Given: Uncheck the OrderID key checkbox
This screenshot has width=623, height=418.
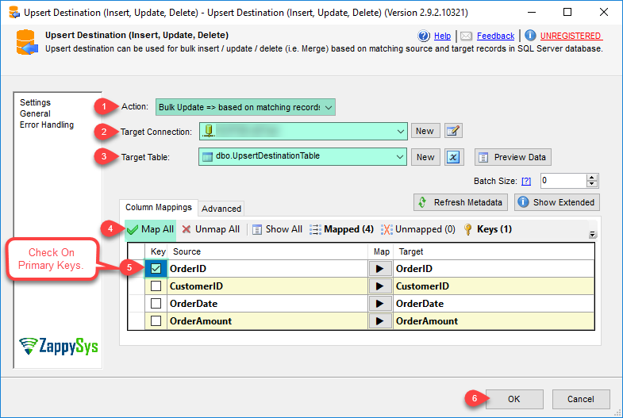Looking at the screenshot, I should tap(156, 269).
